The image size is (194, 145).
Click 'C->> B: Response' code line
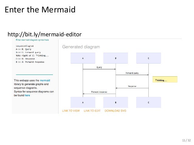click(x=25, y=59)
